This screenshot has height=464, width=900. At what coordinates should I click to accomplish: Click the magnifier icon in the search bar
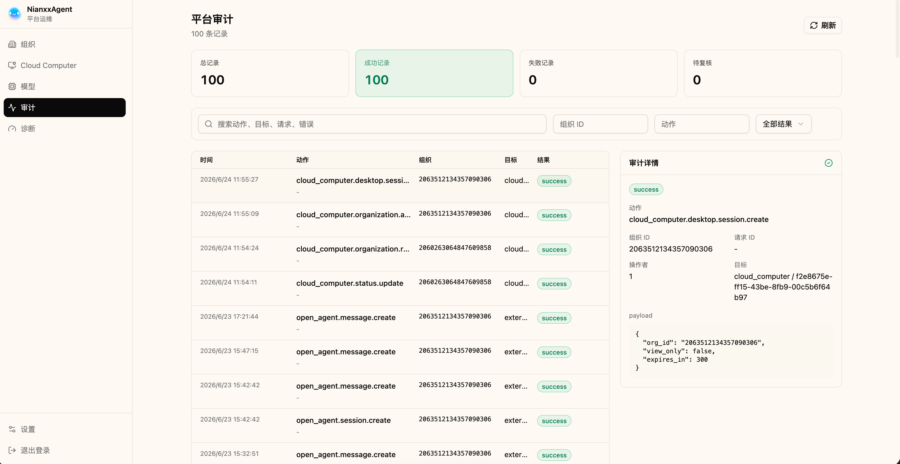[x=209, y=124]
